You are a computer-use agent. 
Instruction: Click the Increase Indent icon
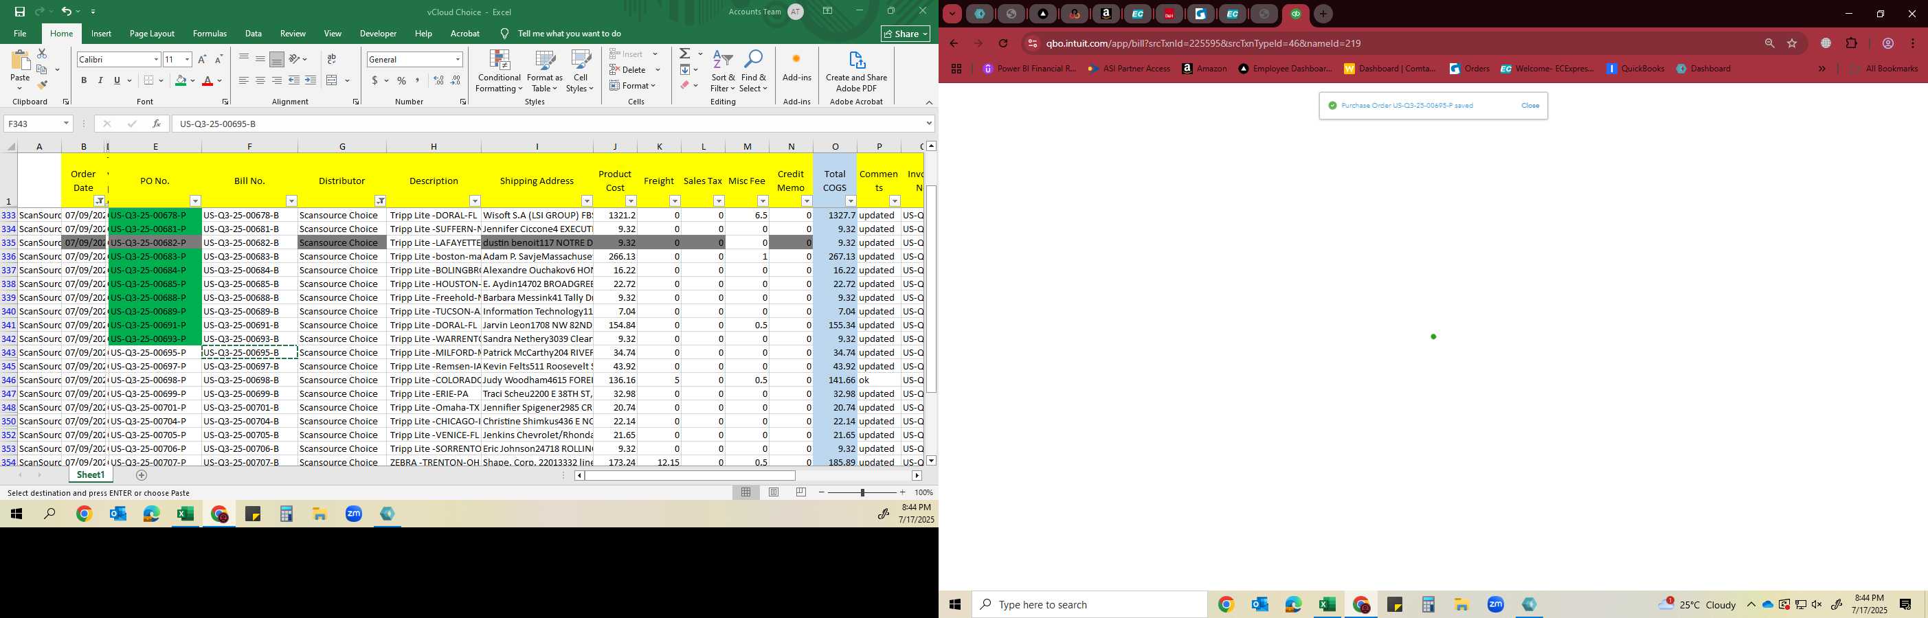(x=311, y=81)
